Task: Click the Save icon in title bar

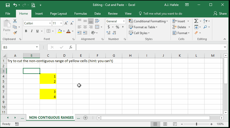Action: pyautogui.click(x=8, y=5)
